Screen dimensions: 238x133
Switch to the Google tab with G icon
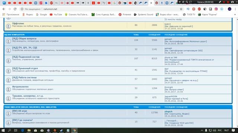point(115,3)
